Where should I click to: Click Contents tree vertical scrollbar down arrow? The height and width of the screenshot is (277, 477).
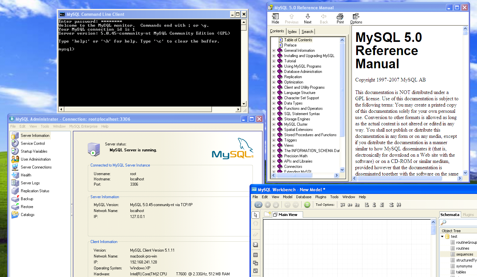point(342,169)
